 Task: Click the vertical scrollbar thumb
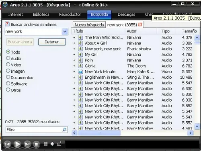coord(197,43)
